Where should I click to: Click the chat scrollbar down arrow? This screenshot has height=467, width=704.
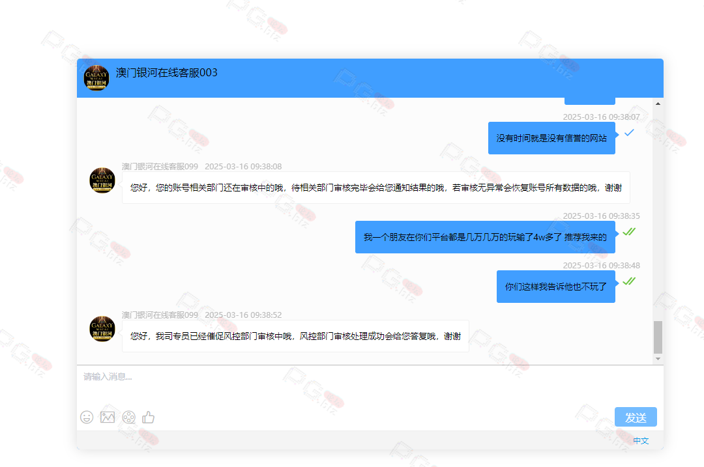[658, 359]
